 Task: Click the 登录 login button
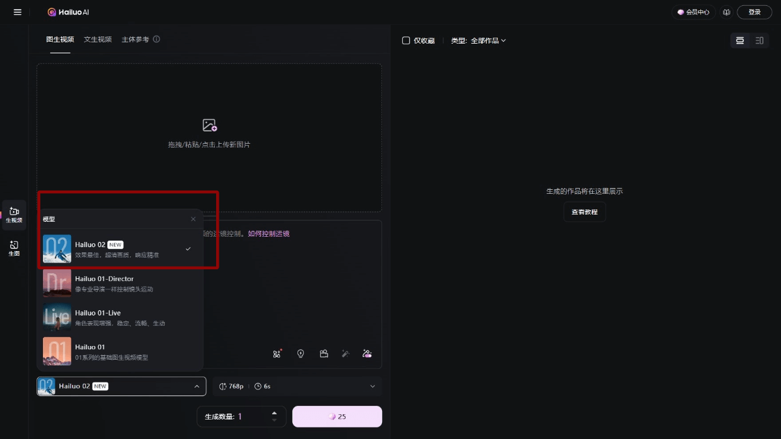click(x=754, y=12)
